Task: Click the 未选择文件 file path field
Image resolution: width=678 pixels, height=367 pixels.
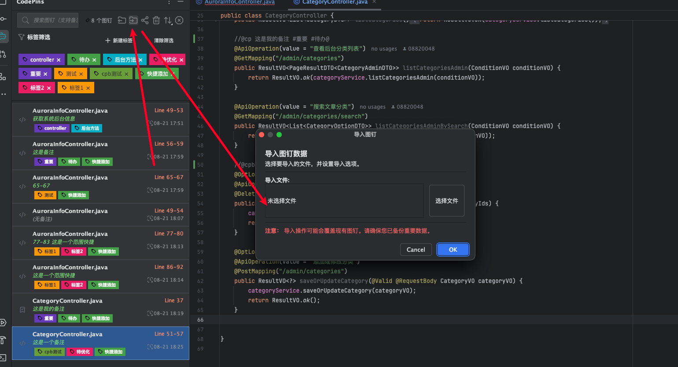Action: click(x=344, y=201)
